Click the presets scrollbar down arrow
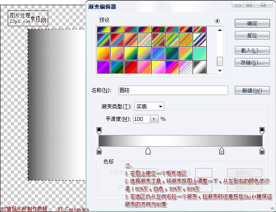 (220, 71)
